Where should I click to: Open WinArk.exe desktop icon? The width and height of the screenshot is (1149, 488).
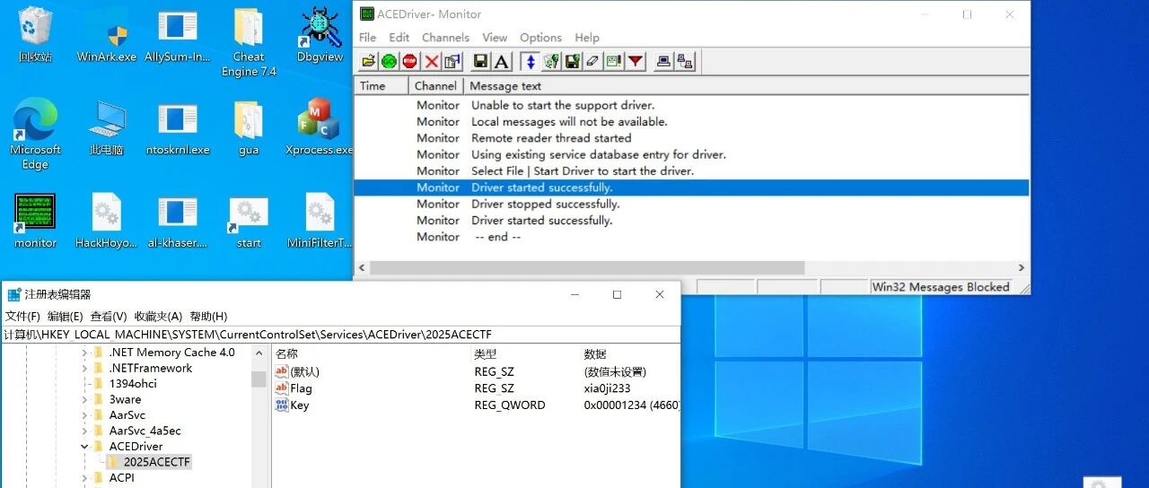point(107,34)
